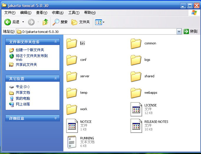Select the RUNNING text document icon
This screenshot has width=201, height=154.
click(x=72, y=142)
